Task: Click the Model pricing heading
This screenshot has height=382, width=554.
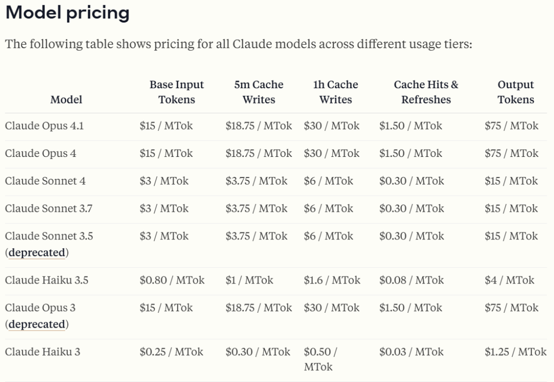Action: (67, 13)
